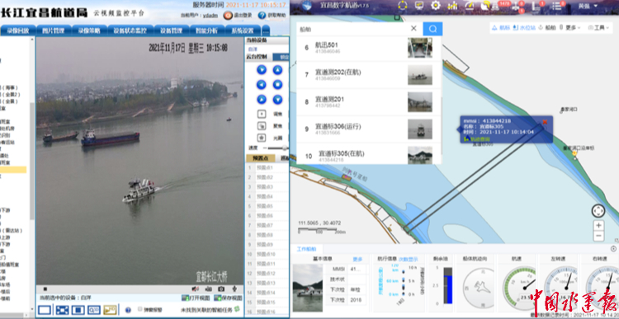Click the 宜昌数字航道 logo icon
The height and width of the screenshot is (319, 619).
pyautogui.click(x=307, y=6)
